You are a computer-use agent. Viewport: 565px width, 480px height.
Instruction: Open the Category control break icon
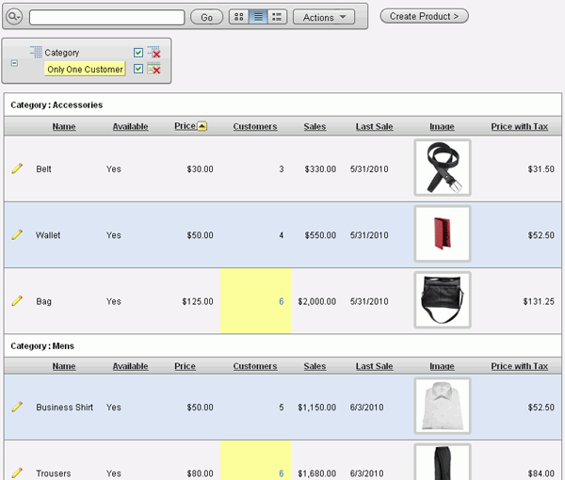pos(36,52)
